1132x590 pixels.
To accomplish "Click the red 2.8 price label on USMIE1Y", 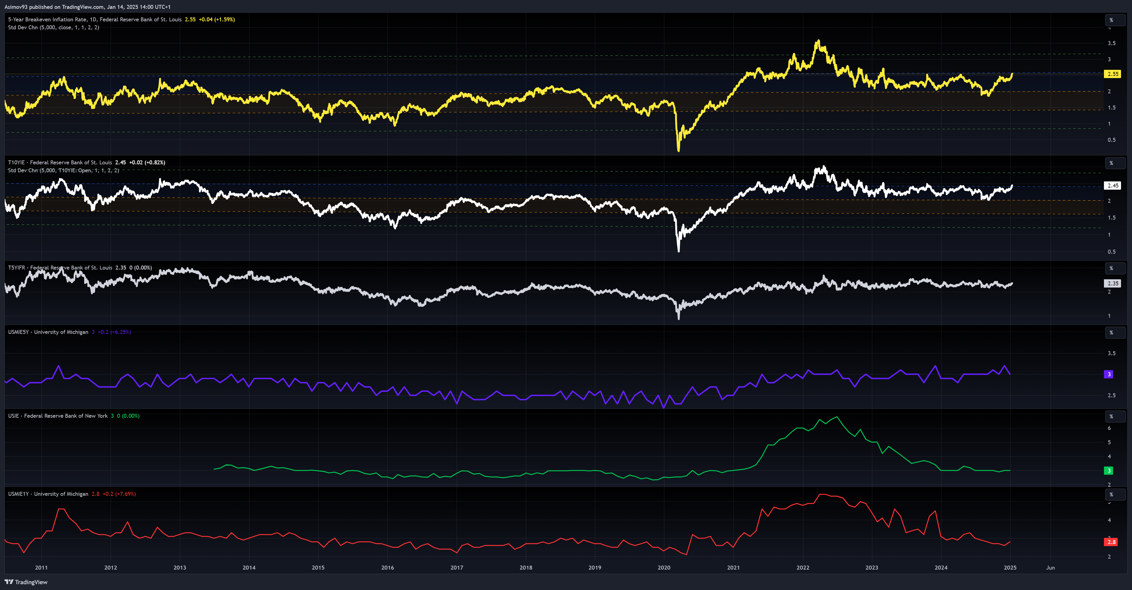I will pyautogui.click(x=1110, y=542).
